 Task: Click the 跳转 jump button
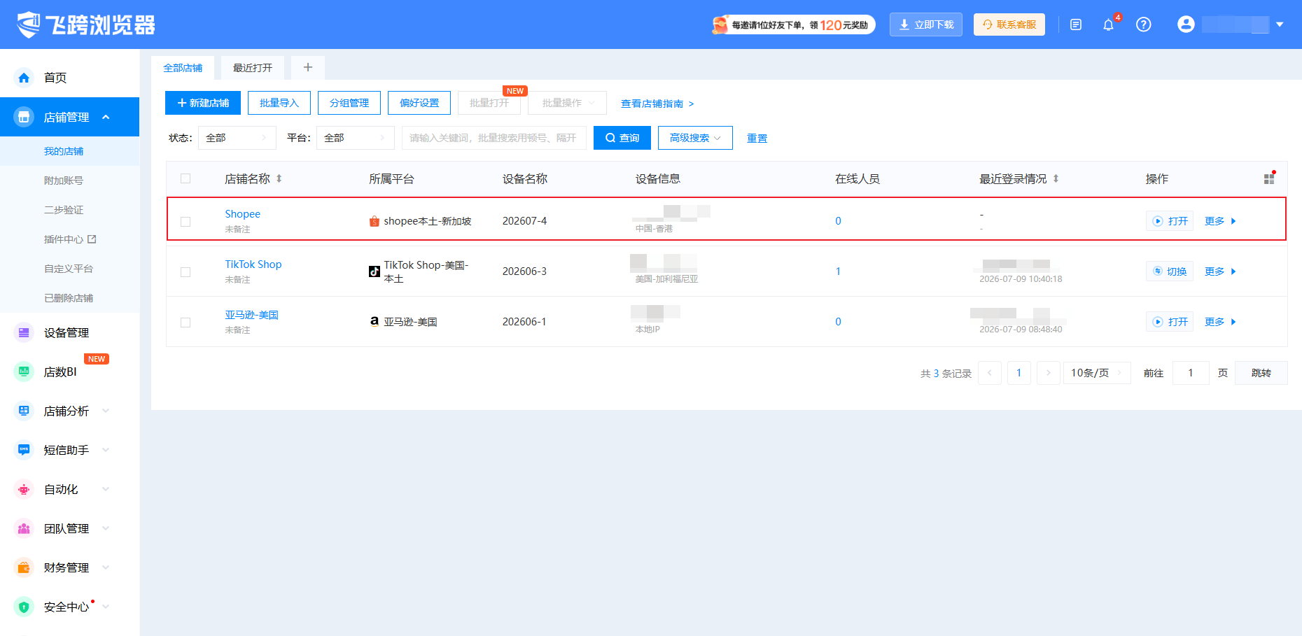click(x=1261, y=373)
